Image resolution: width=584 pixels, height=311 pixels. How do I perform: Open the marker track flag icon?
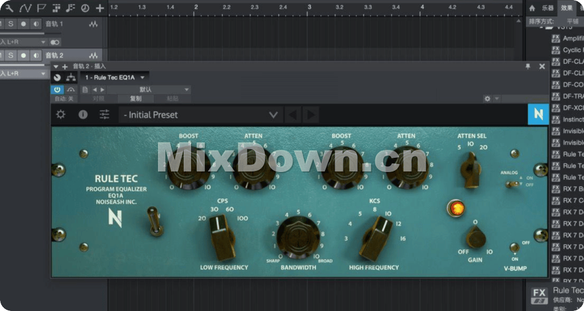41,7
